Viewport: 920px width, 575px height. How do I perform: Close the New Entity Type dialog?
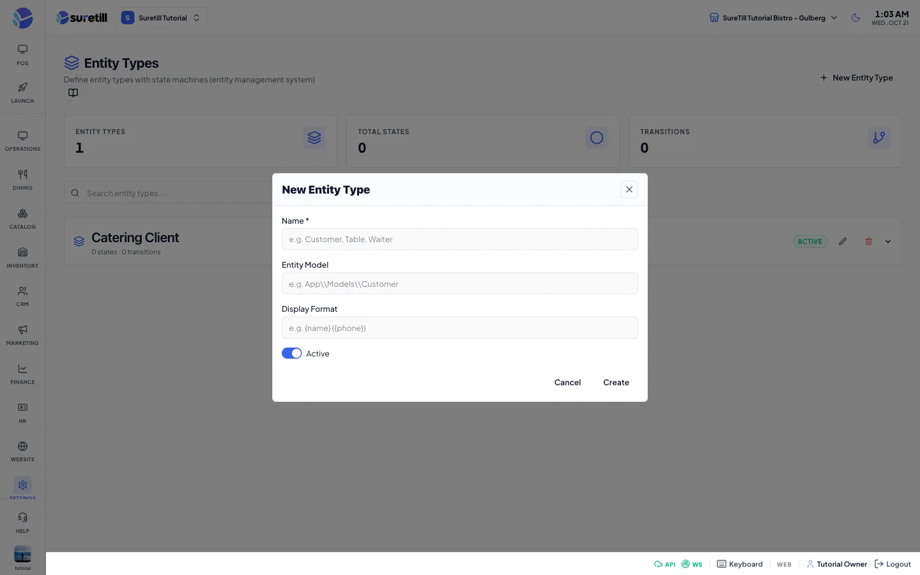click(x=629, y=190)
